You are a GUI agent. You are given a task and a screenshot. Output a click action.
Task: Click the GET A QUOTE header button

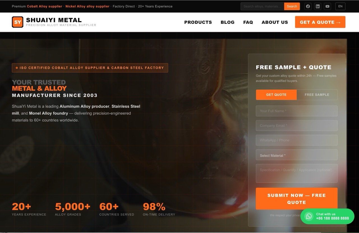pyautogui.click(x=320, y=22)
